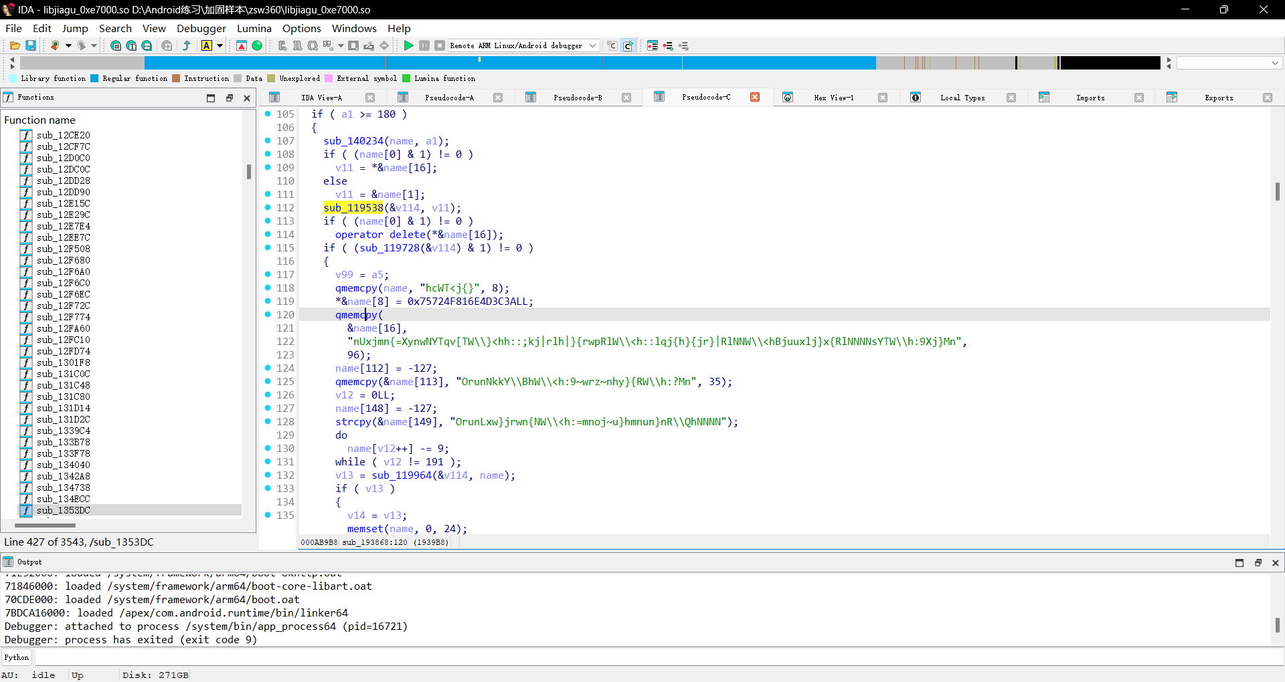Toggle breakpoint dot on line 105
1285x682 pixels.
pos(268,114)
